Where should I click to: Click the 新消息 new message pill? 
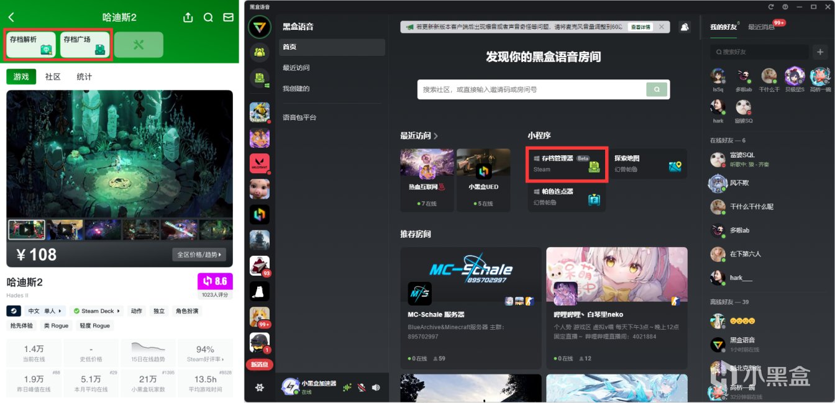coord(259,365)
